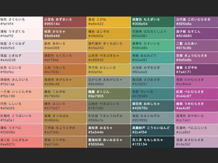The height and width of the screenshot is (163, 218).
Task: Select the 古代紫 #895b8a swatch
Action: click(x=196, y=22)
